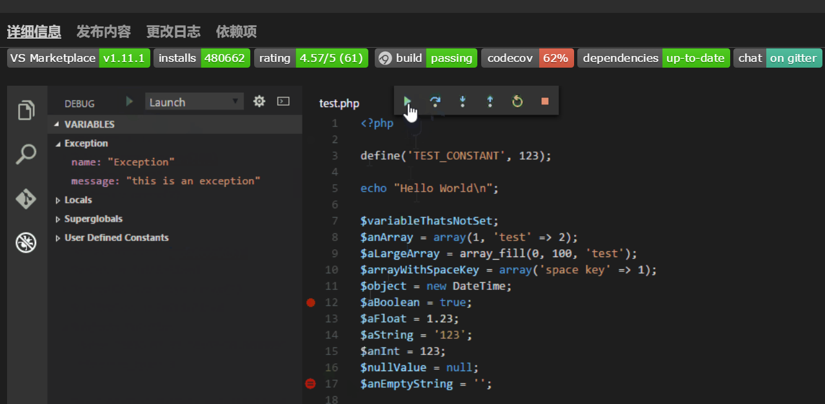Screen dimensions: 825x404
Task: Click the echo "Hello World\n" line
Action: tap(430, 189)
